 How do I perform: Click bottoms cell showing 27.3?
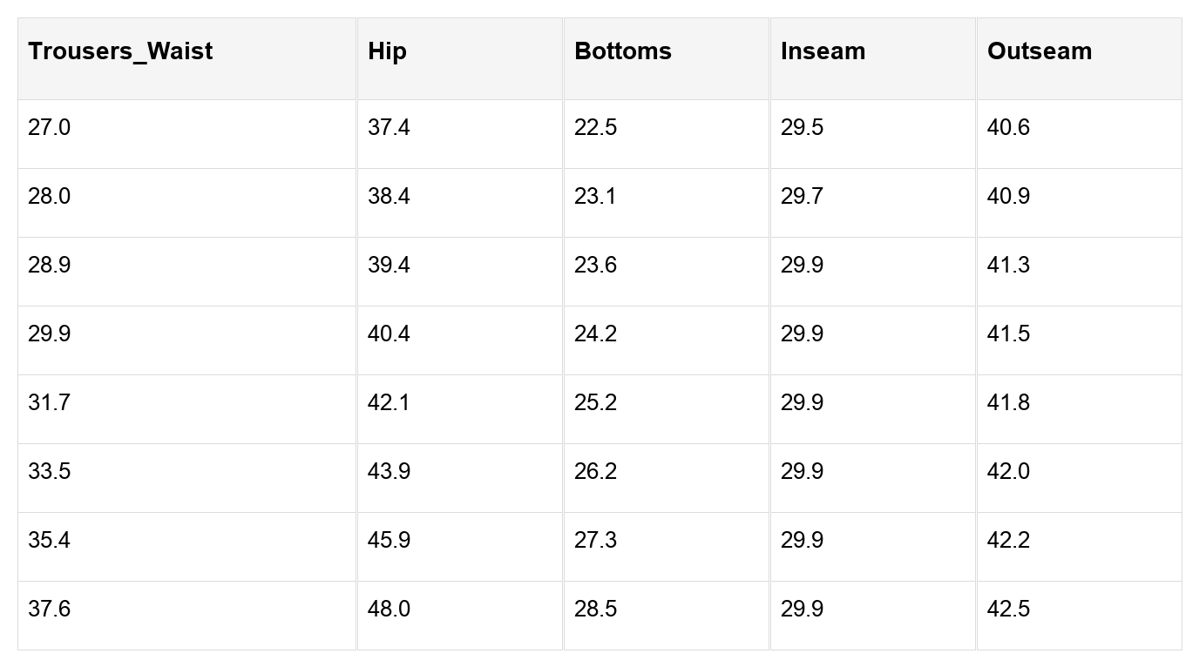coord(595,541)
